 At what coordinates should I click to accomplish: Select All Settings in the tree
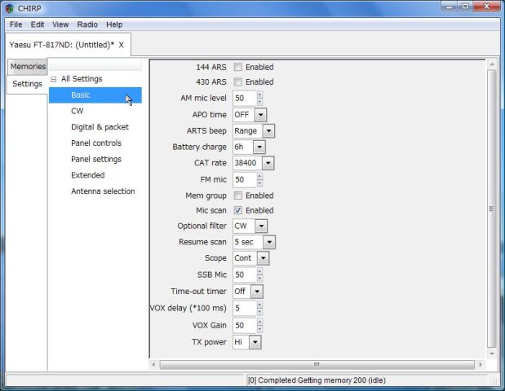(82, 79)
